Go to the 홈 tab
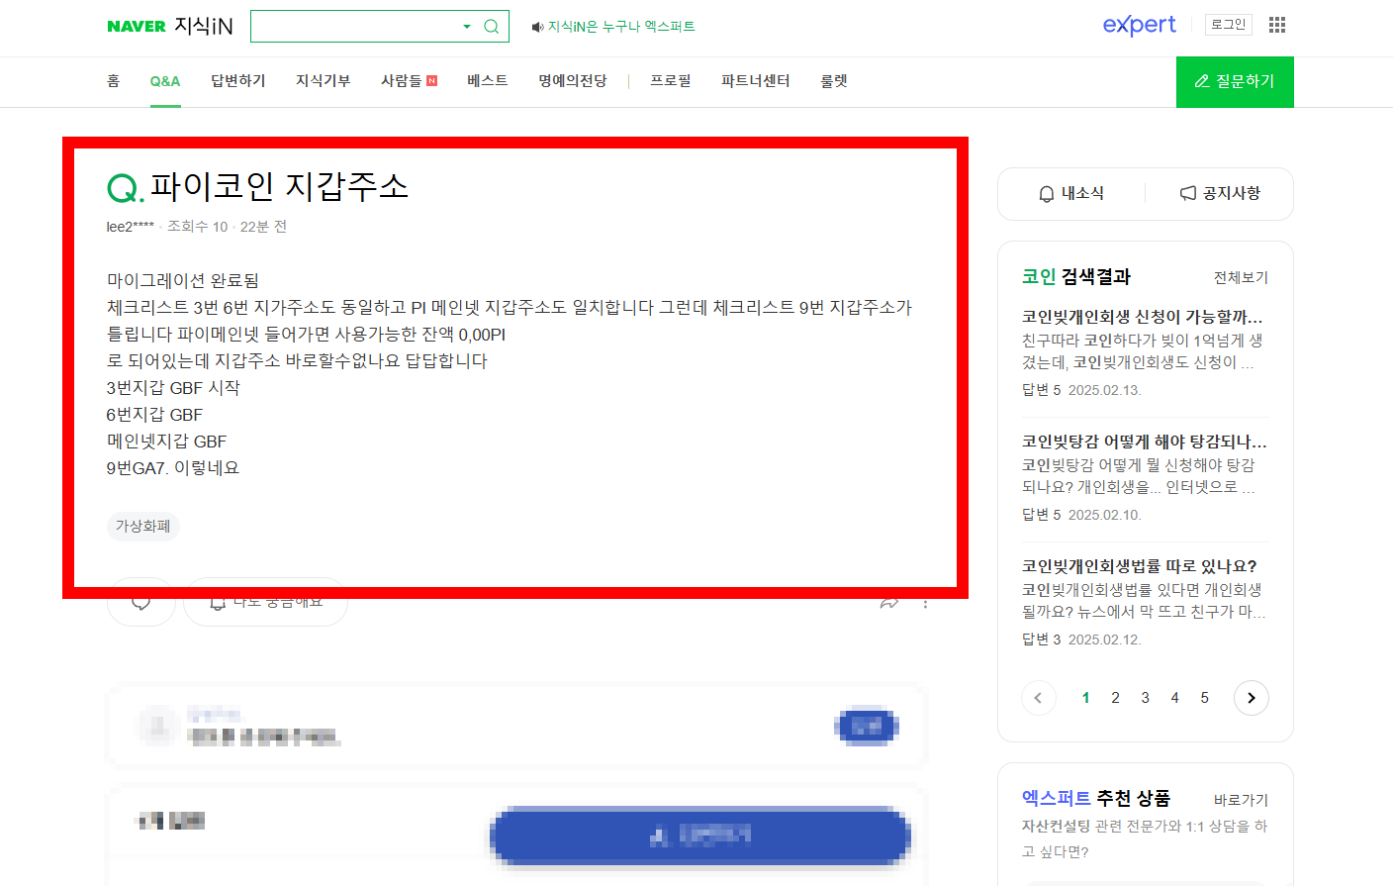Screen dimensions: 1393x886 113,81
